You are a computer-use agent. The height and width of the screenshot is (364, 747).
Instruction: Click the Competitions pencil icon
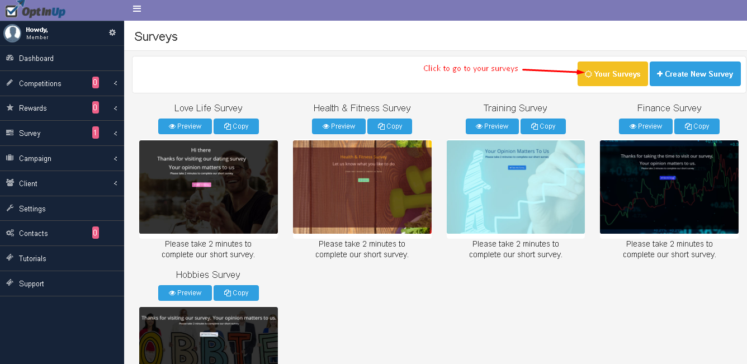click(10, 83)
